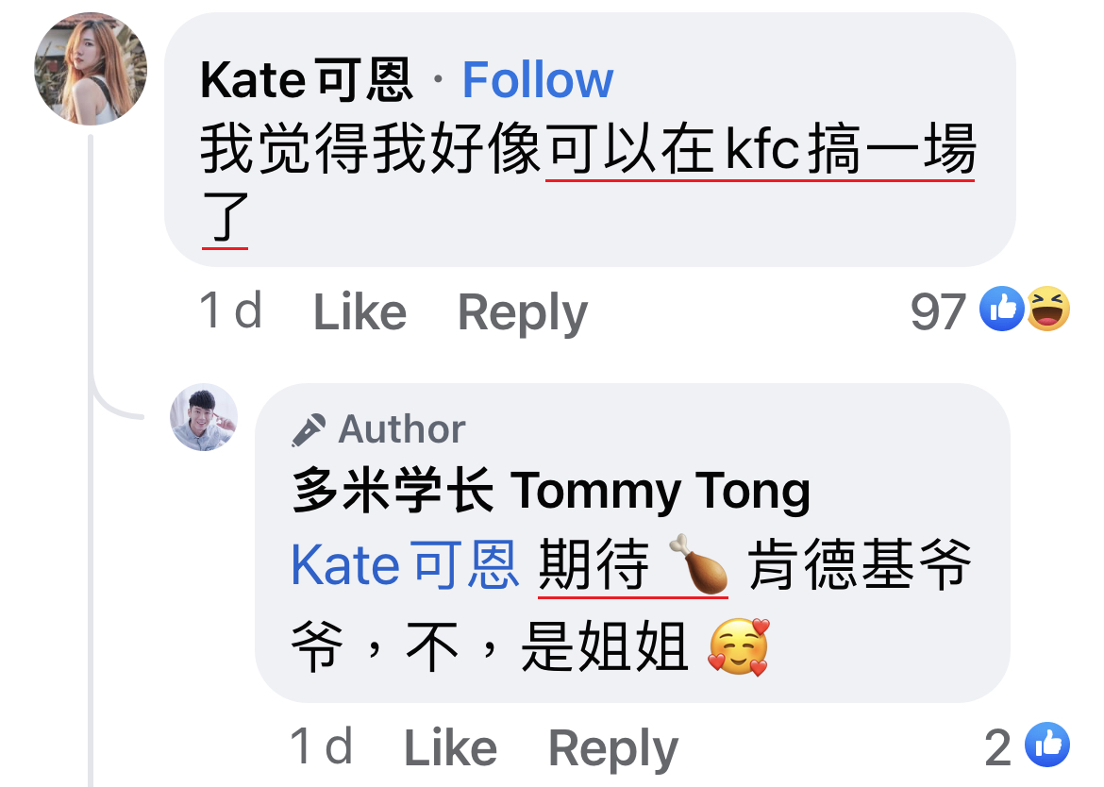View the 2 reactions count on reply
The height and width of the screenshot is (787, 1104).
pos(997,747)
